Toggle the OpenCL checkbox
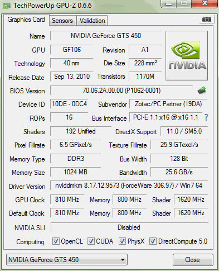219x271 pixels. coord(56,241)
